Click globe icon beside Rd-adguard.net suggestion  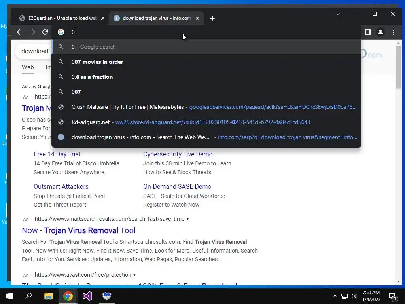(61, 122)
